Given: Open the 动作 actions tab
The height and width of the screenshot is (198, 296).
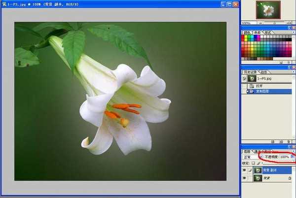Looking at the screenshot, I should [x=263, y=72].
